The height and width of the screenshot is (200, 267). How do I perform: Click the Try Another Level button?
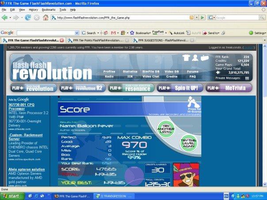click(x=165, y=129)
